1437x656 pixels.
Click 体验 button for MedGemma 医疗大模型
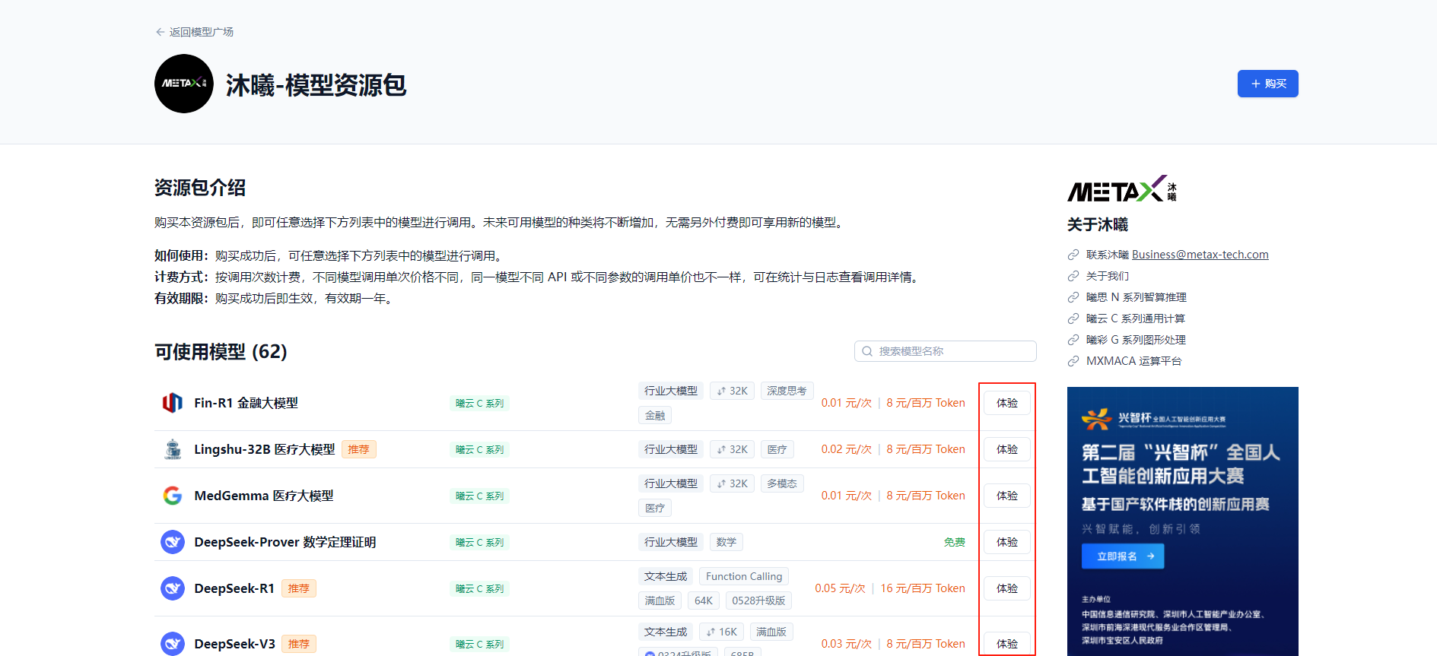point(1007,496)
